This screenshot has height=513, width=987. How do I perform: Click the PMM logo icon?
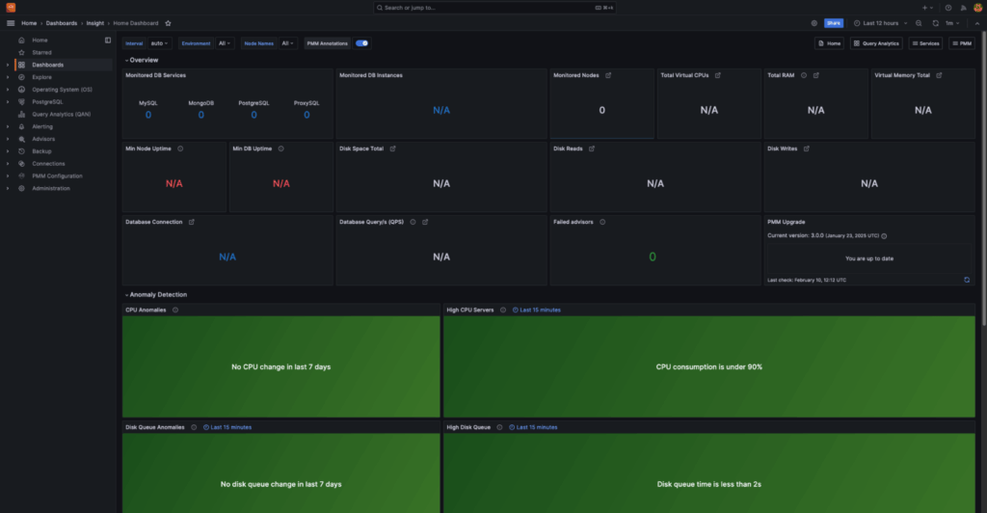[x=11, y=8]
